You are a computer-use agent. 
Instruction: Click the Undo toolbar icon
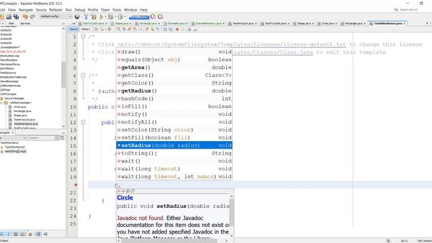click(26, 17)
